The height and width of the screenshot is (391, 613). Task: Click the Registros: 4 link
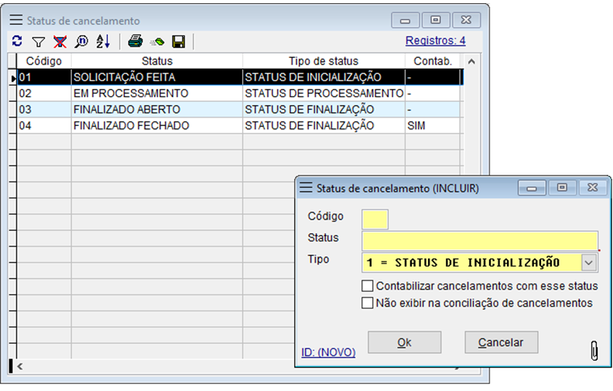click(435, 40)
